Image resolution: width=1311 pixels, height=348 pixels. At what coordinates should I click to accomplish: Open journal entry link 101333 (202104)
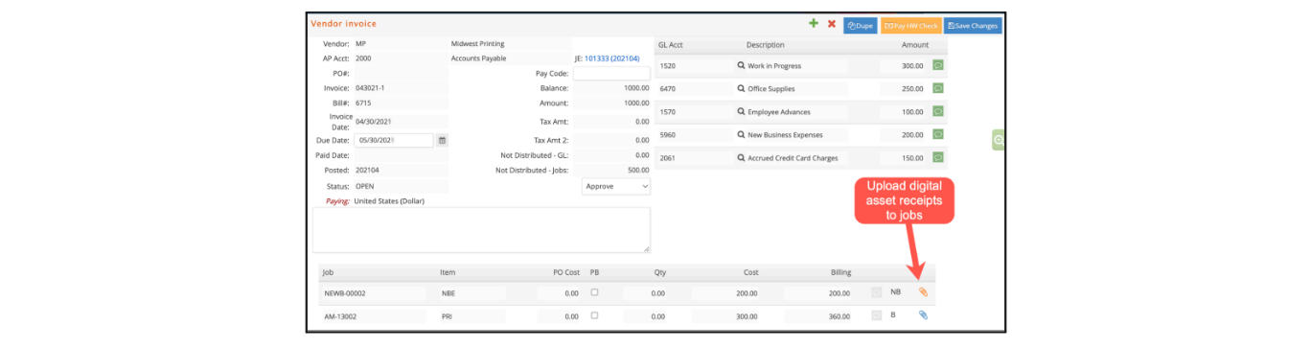click(x=612, y=58)
